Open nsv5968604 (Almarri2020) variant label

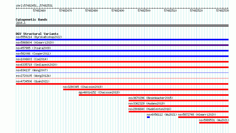tap(35, 42)
